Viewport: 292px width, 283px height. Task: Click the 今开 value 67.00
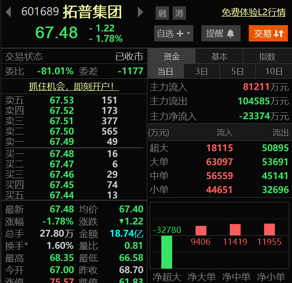62,270
